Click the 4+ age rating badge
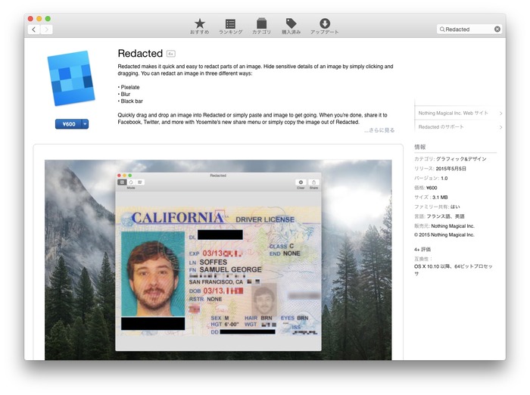This screenshot has height=395, width=530. [170, 54]
